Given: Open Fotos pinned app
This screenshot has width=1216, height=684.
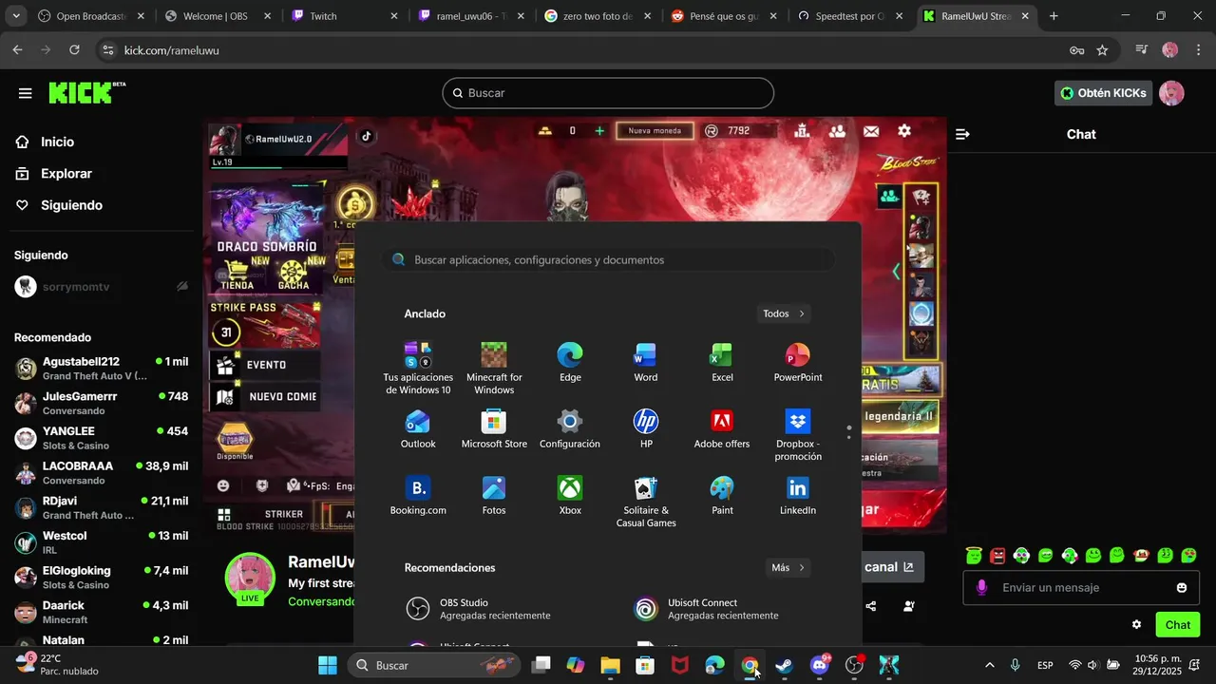Looking at the screenshot, I should (x=494, y=495).
